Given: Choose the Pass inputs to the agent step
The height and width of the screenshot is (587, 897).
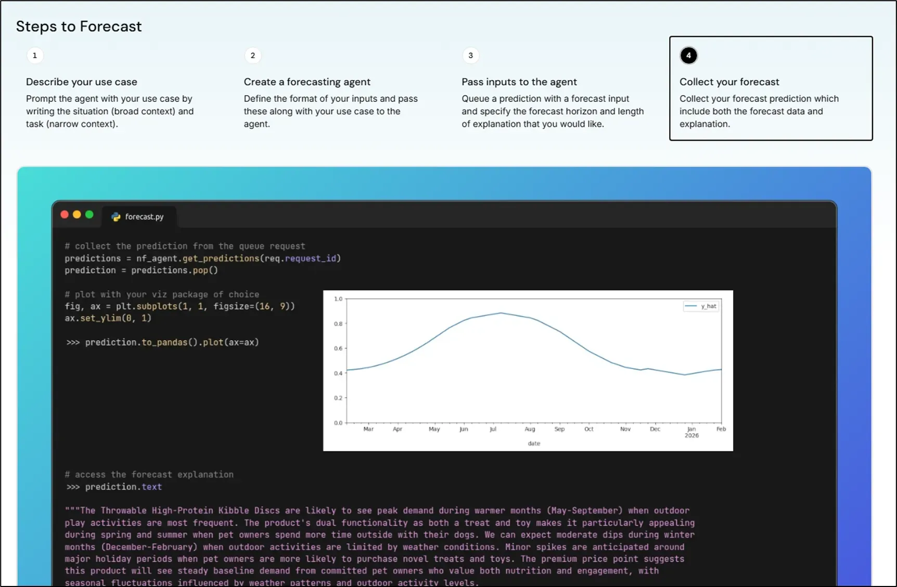Looking at the screenshot, I should (x=519, y=82).
